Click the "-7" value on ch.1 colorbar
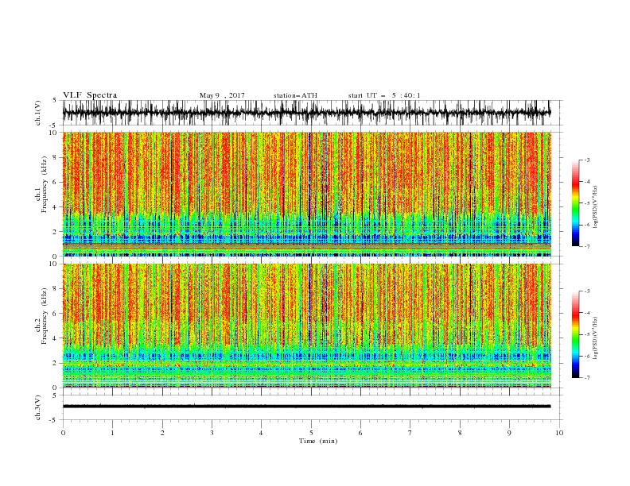630x486 pixels. click(587, 247)
